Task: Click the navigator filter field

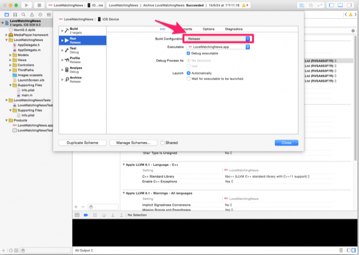Action: click(45, 251)
